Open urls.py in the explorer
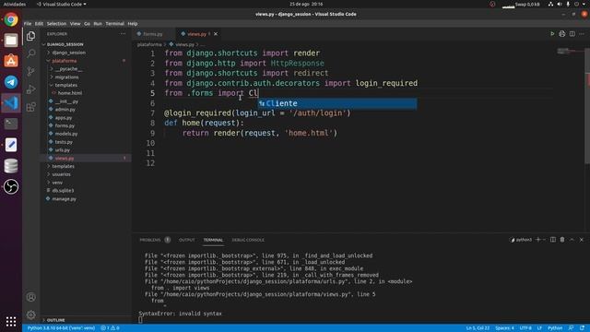Screen dimensions: 590x332 (63, 150)
